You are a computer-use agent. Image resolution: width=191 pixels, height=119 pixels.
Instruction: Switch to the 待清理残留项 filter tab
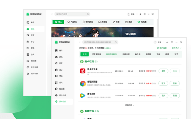[x=111, y=54]
